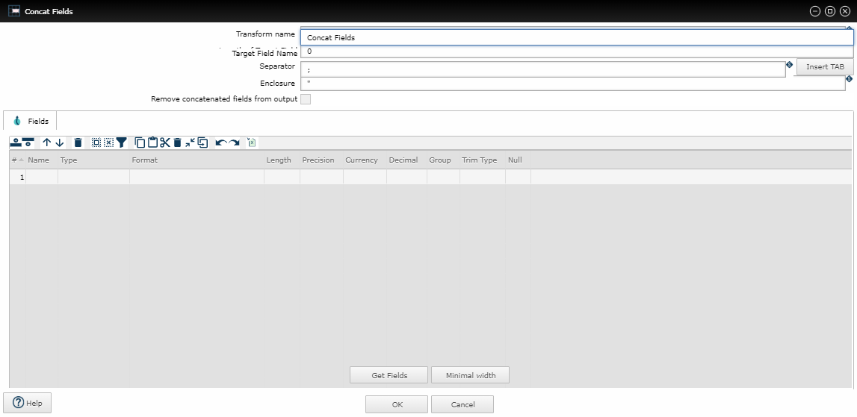Screen dimensions: 857x417
Task: Paste clipboard rows icon
Action: click(152, 142)
